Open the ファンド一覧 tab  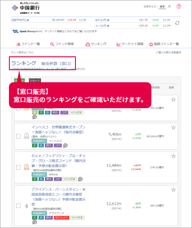(x=28, y=44)
